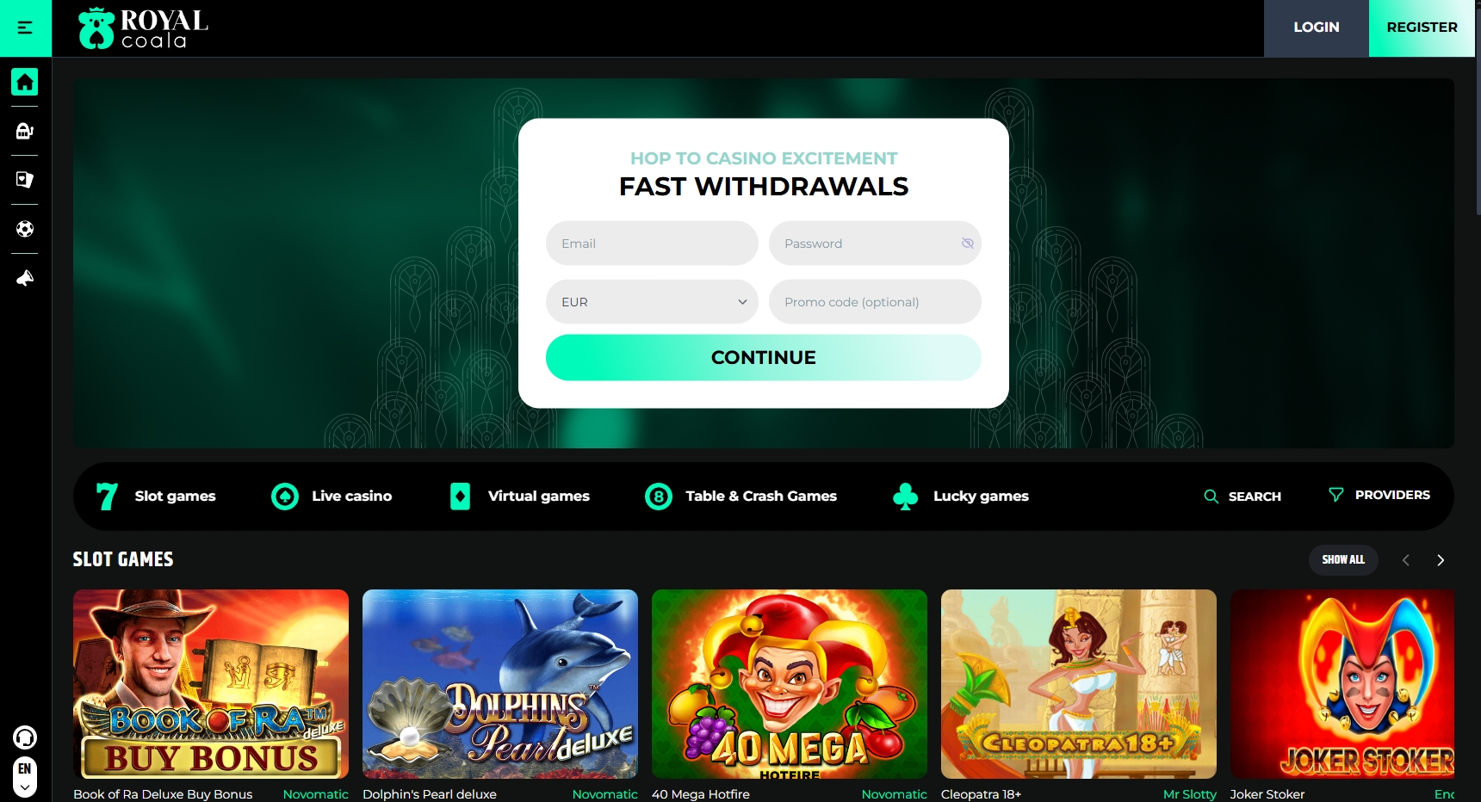Select the Table & Crash Games category
Image resolution: width=1481 pixels, height=802 pixels.
(x=741, y=497)
